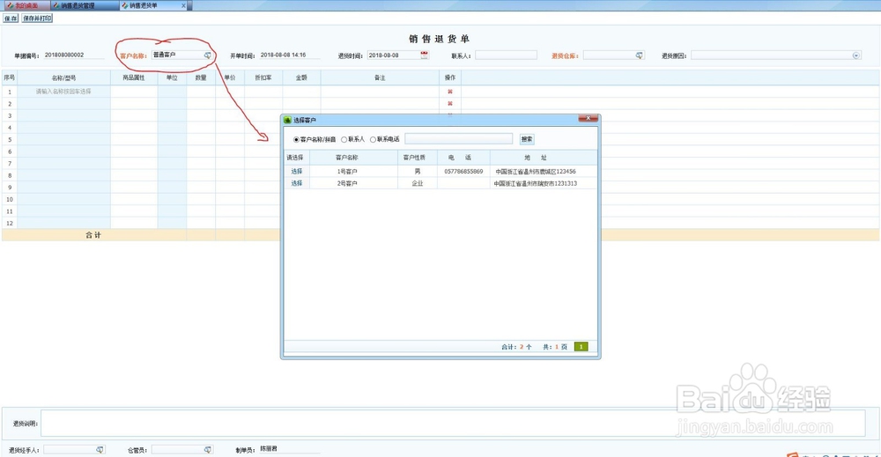Close the 选择客户 dialog
Screen dimensions: 881x457
point(588,118)
